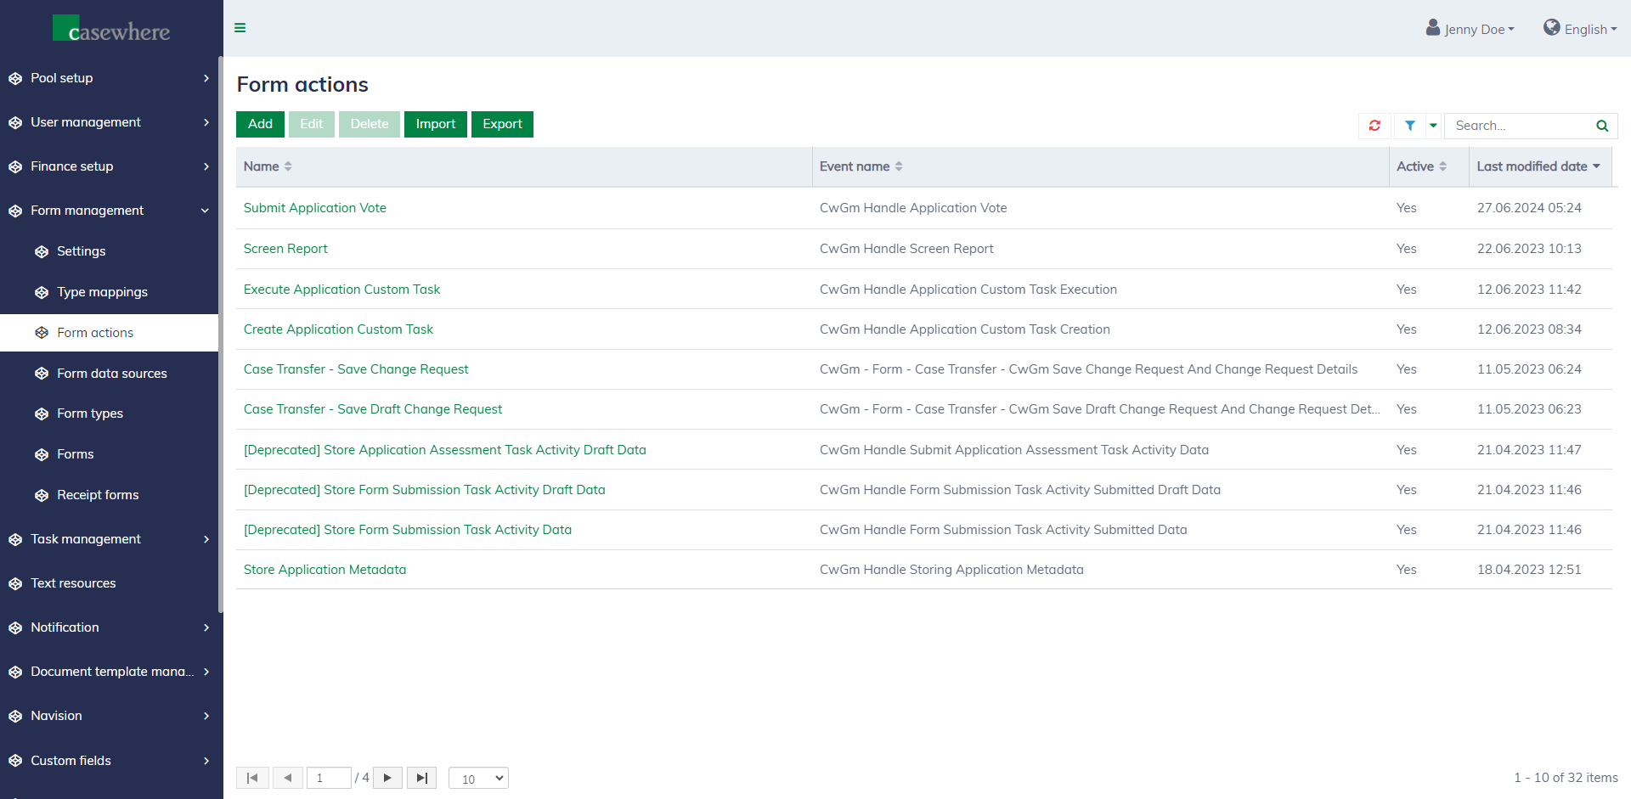Click the Search input field
1631x799 pixels.
pos(1519,126)
